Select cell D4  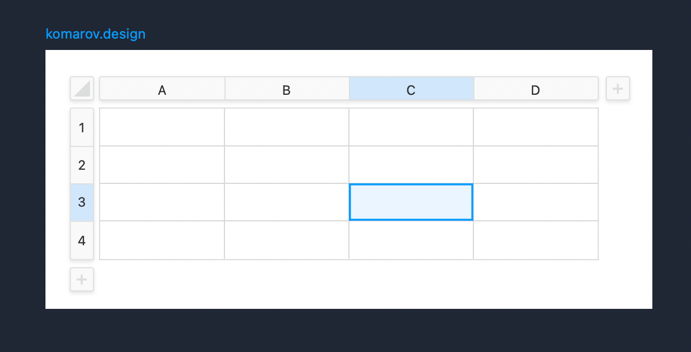[x=536, y=240]
